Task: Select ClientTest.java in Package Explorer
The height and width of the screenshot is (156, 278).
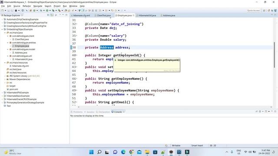Action: (22, 39)
